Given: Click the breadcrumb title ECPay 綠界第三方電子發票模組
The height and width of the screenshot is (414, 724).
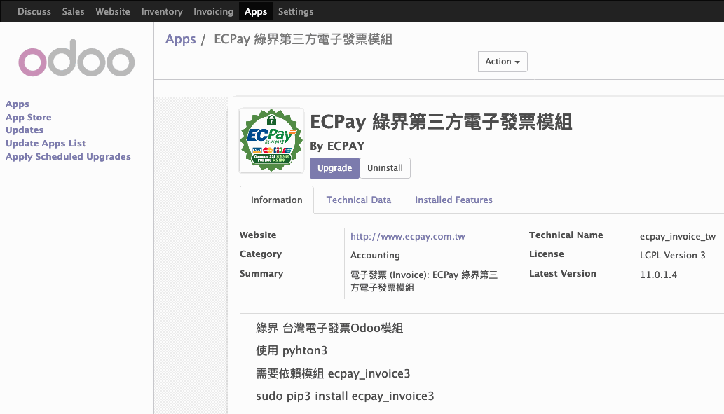Looking at the screenshot, I should point(303,39).
